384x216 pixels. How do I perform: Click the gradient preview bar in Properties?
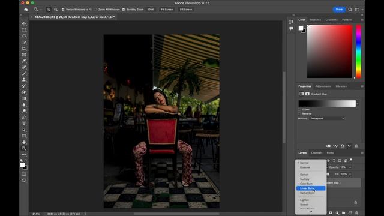(327, 104)
